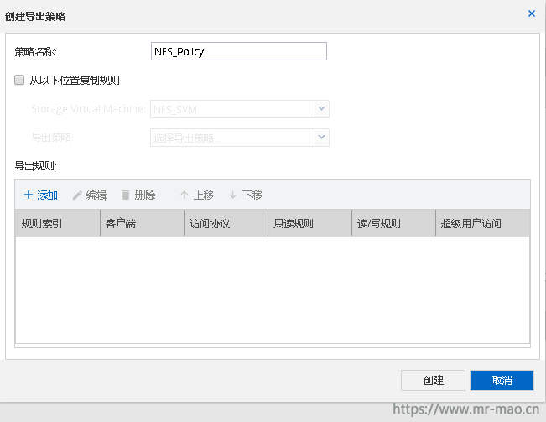
Task: Click the 读/写规则 column header
Action: [394, 223]
